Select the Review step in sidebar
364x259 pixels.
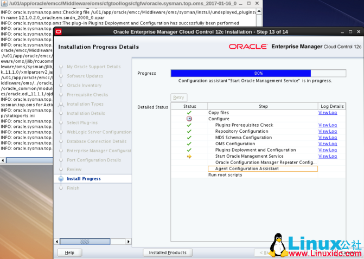[74, 170]
